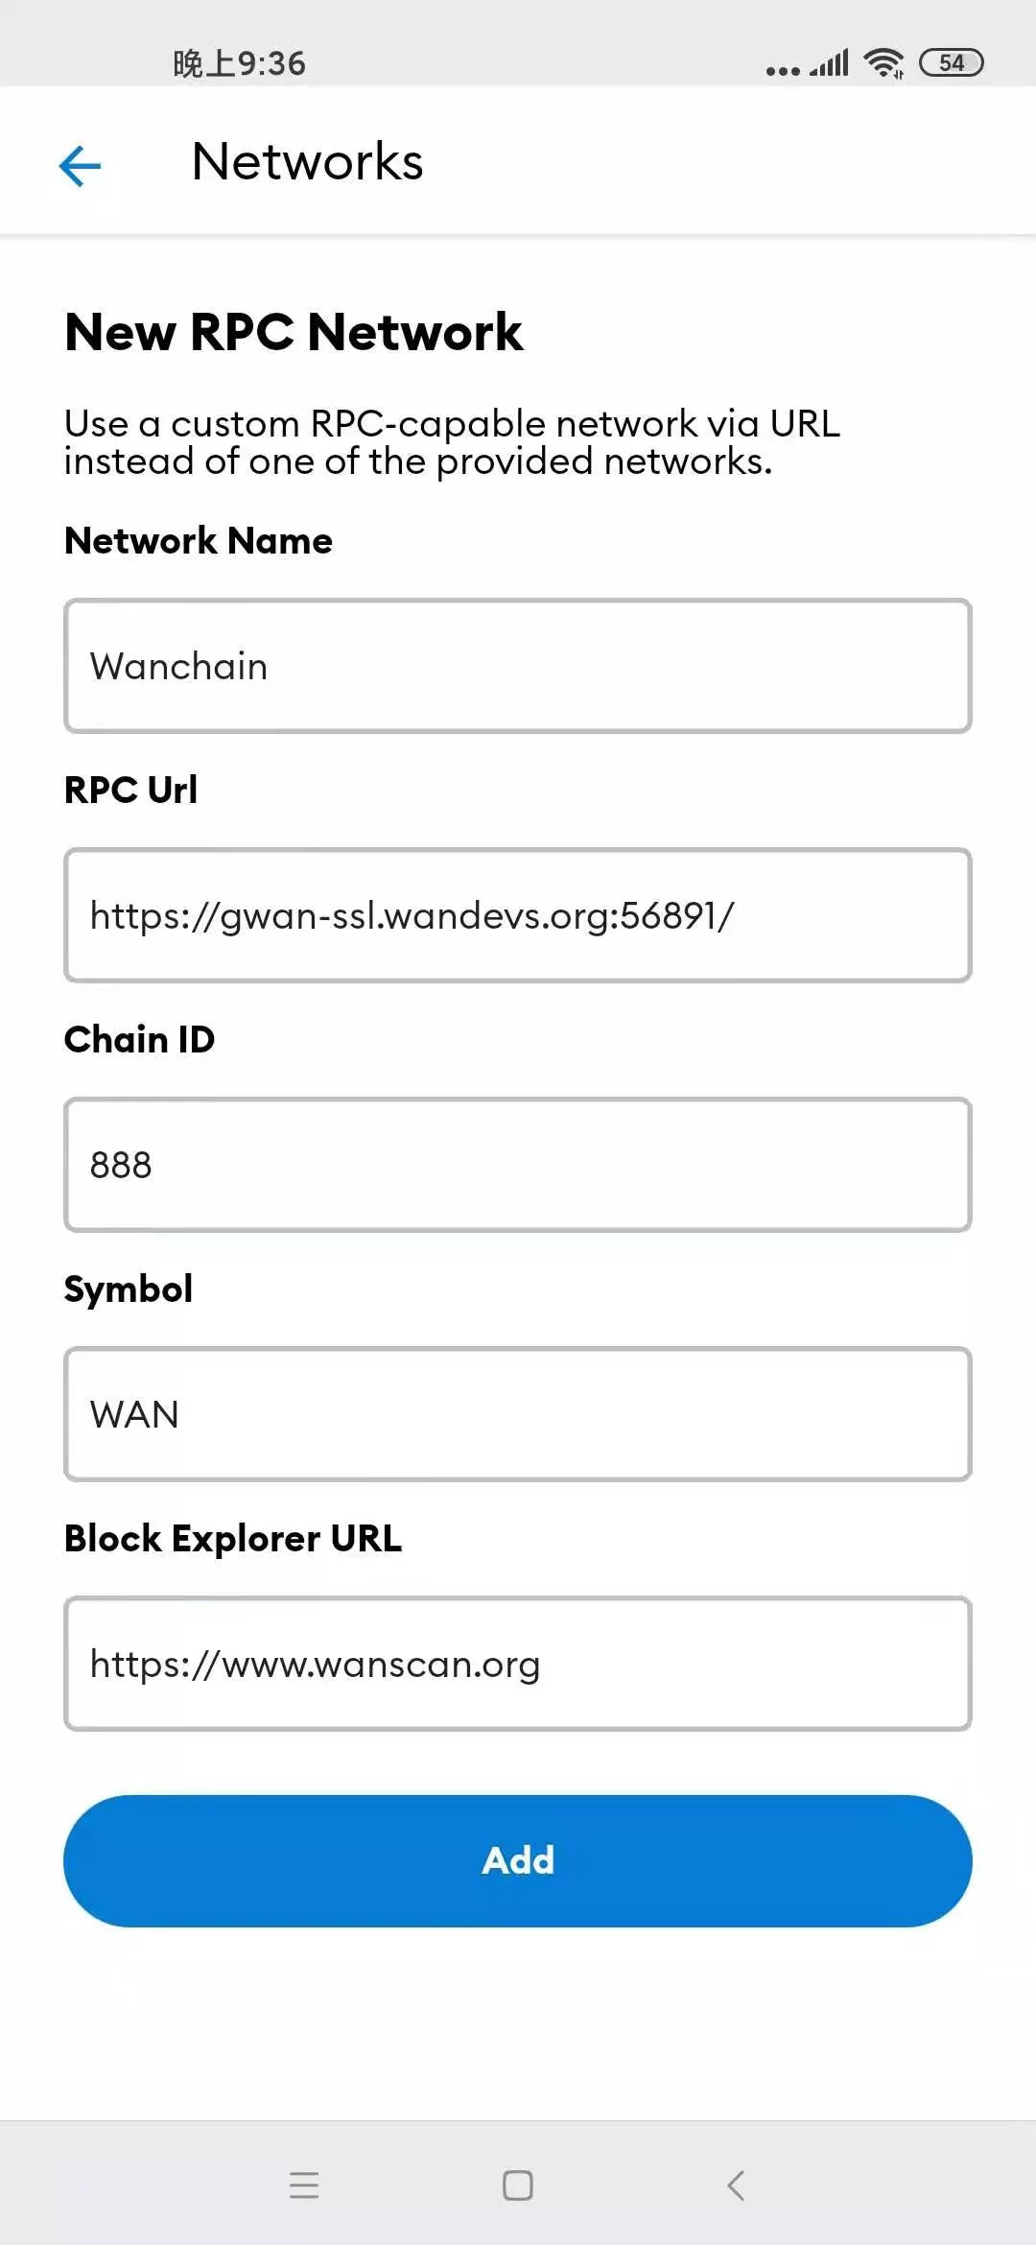Tap the Chain ID field containing 888
Screen dimensions: 1036x2245
pyautogui.click(x=518, y=1165)
